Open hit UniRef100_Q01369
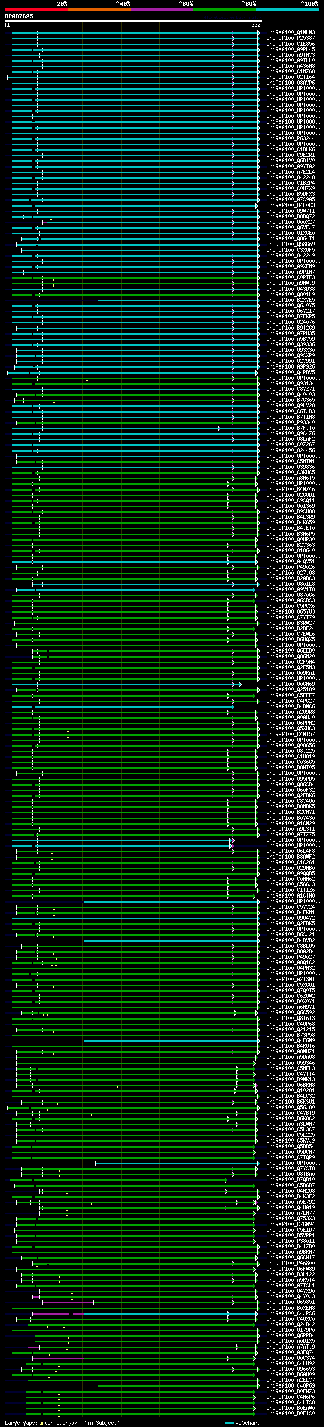 coord(291,506)
